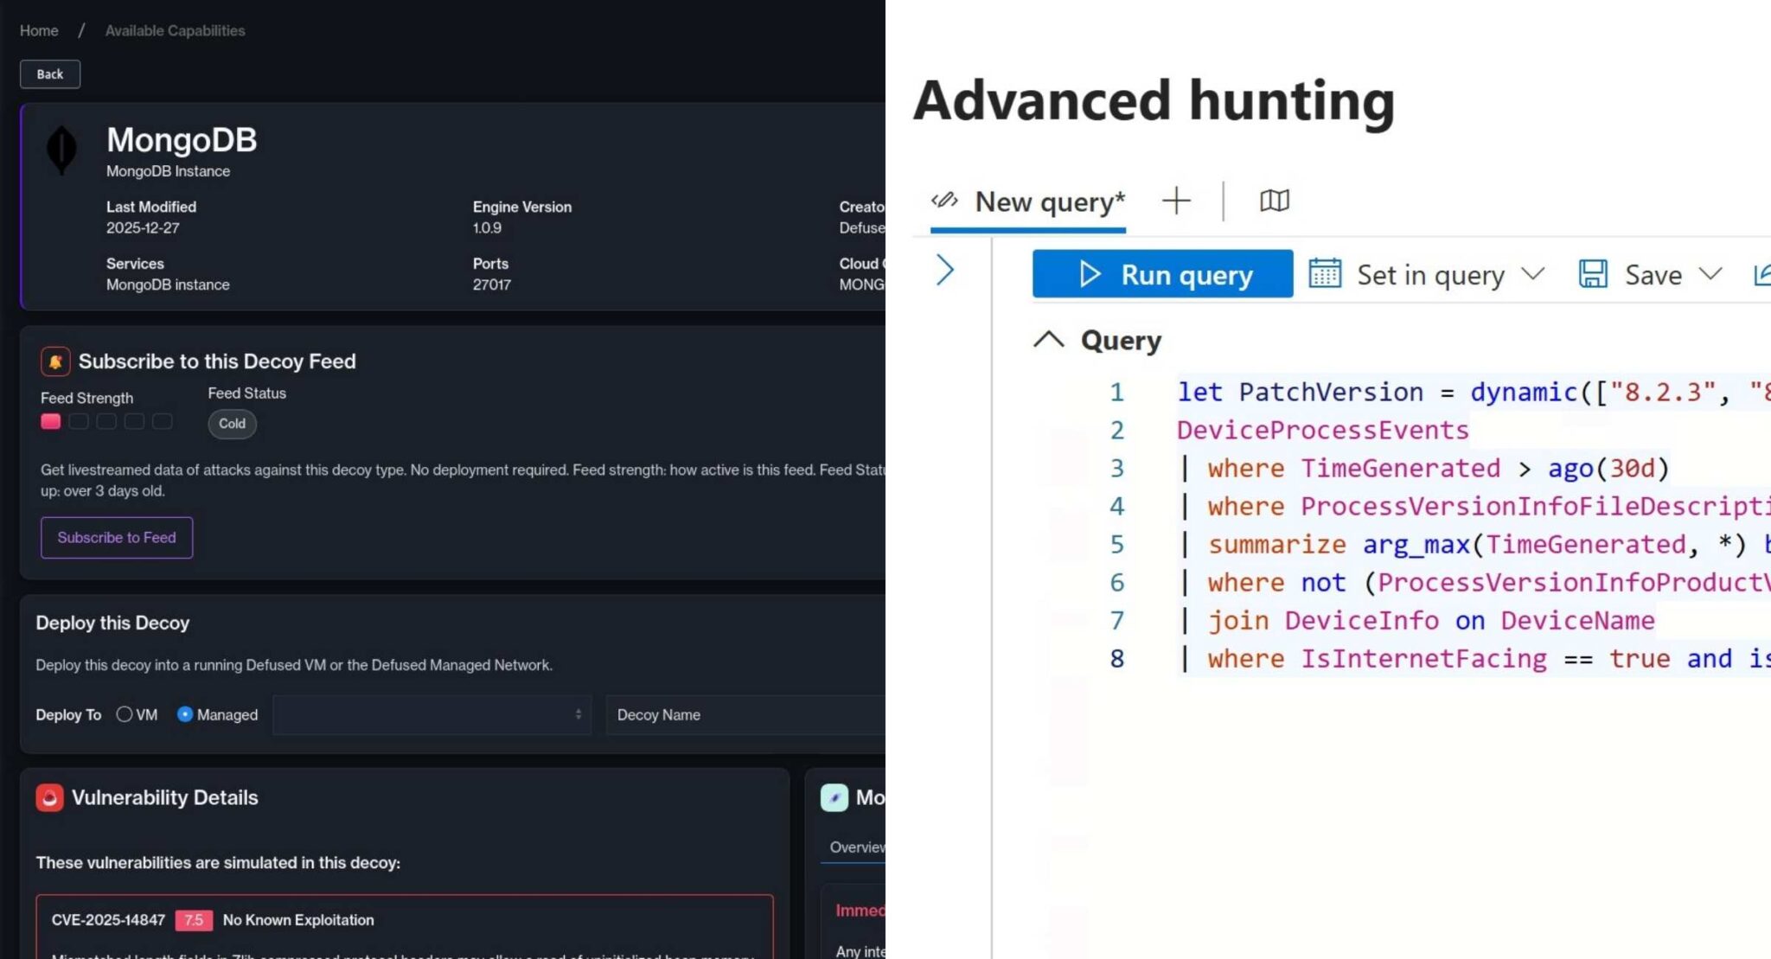This screenshot has width=1771, height=959.
Task: Click the Save floppy disk icon
Action: pos(1593,274)
